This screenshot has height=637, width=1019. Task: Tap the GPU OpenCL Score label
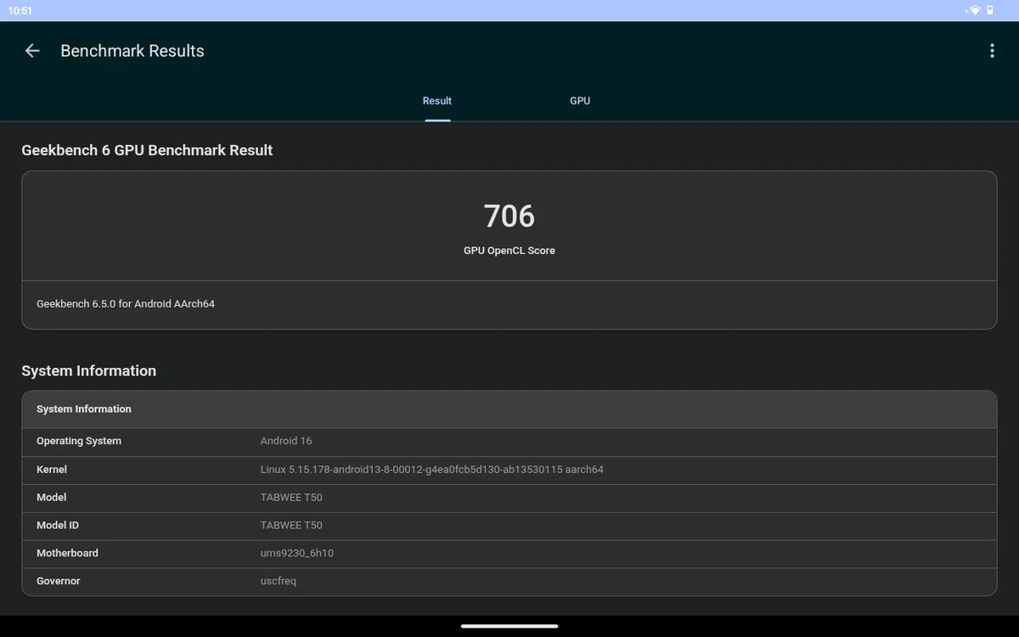tap(509, 251)
